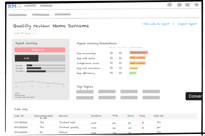
Task: Select the Rep efficiency label
Action: pos(86,73)
